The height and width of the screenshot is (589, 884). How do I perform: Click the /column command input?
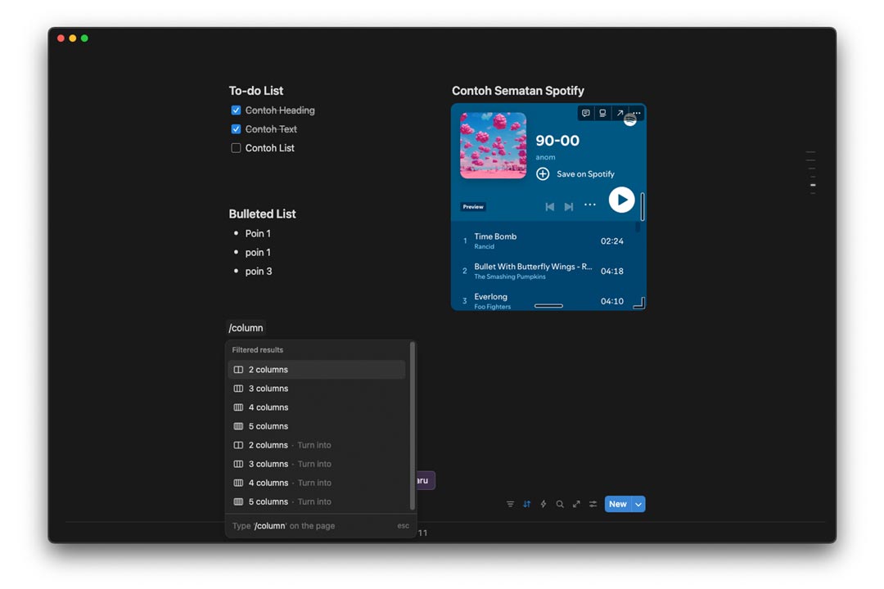[x=246, y=328]
